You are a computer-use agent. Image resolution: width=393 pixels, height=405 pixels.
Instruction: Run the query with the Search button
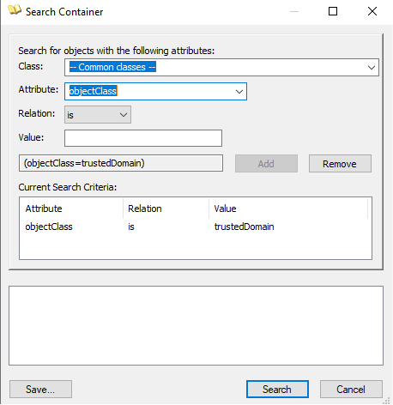pos(277,390)
